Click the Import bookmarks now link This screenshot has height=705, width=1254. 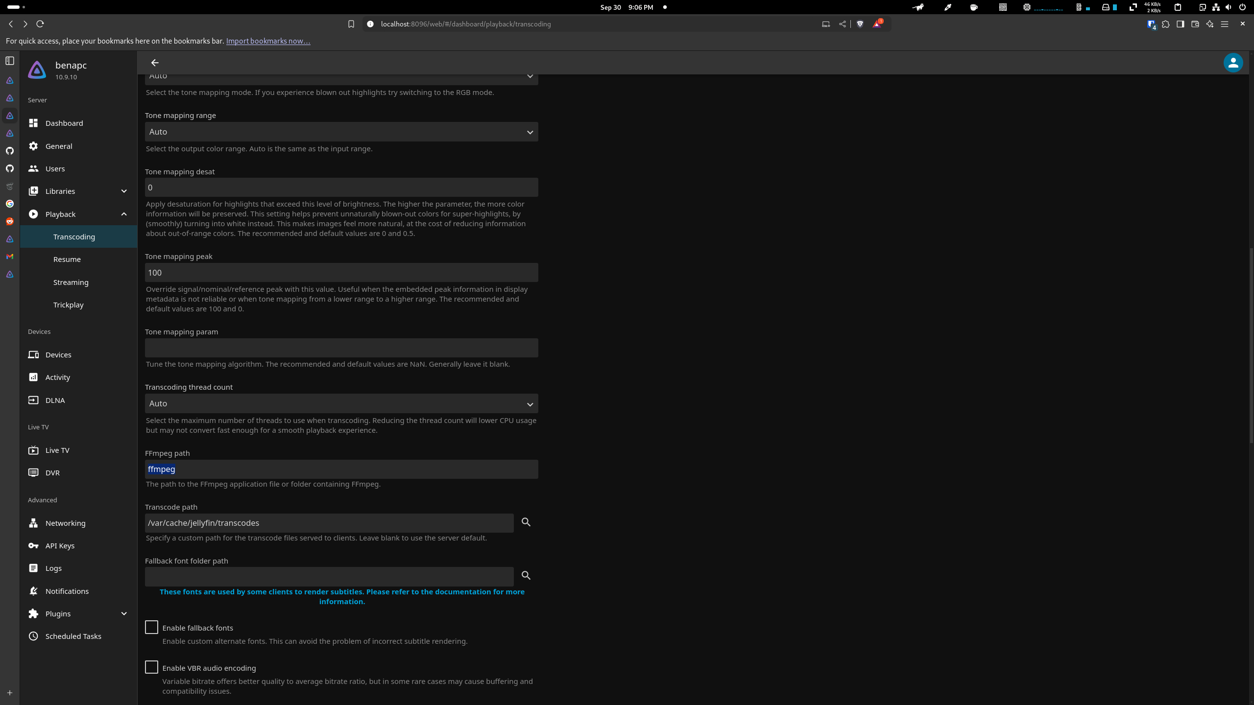click(268, 41)
